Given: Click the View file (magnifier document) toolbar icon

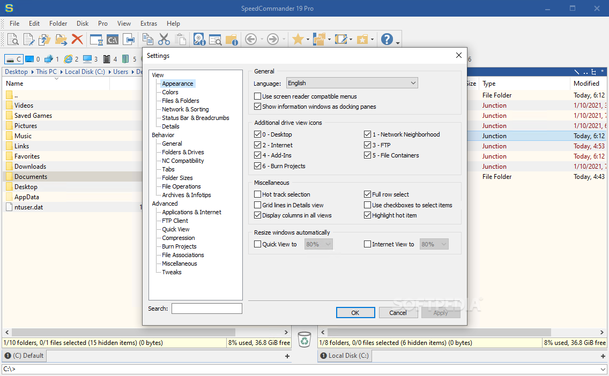Looking at the screenshot, I should click(x=13, y=39).
